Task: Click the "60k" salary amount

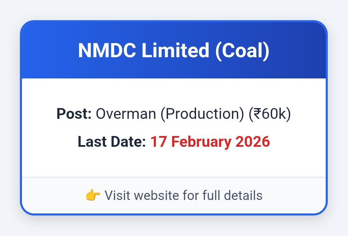Action: pos(274,114)
